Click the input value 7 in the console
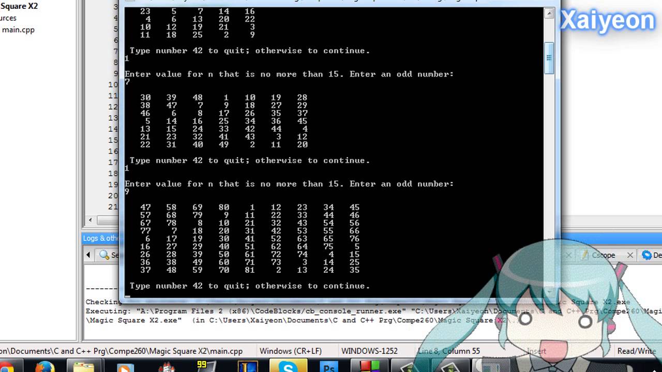Screen dimensions: 662x372 coord(127,82)
